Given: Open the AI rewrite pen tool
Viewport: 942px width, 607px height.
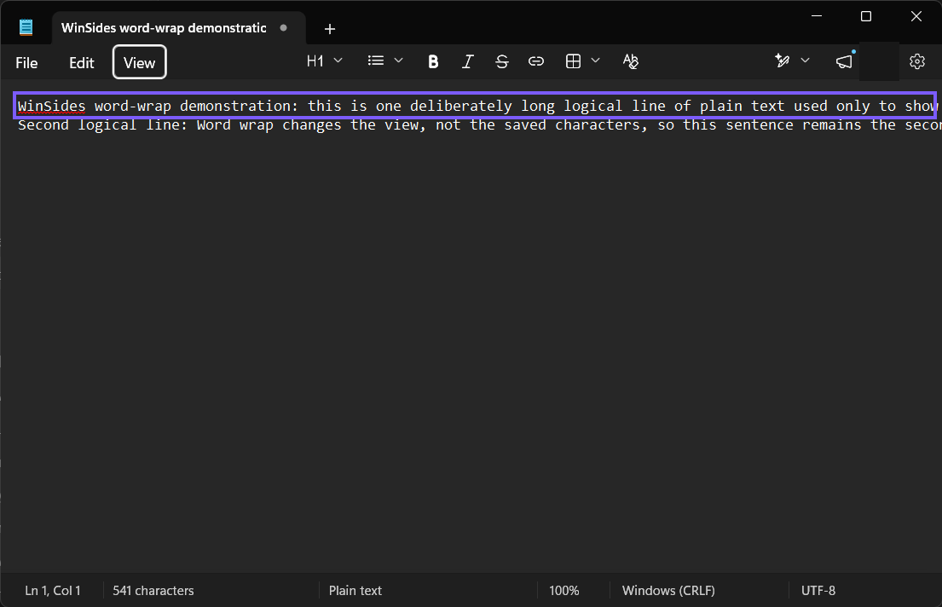Looking at the screenshot, I should click(x=783, y=61).
